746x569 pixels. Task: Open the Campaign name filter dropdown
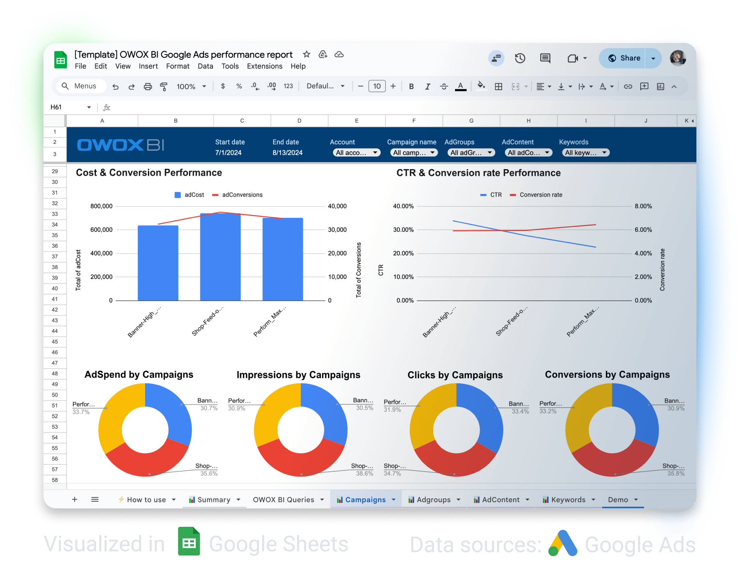(414, 153)
